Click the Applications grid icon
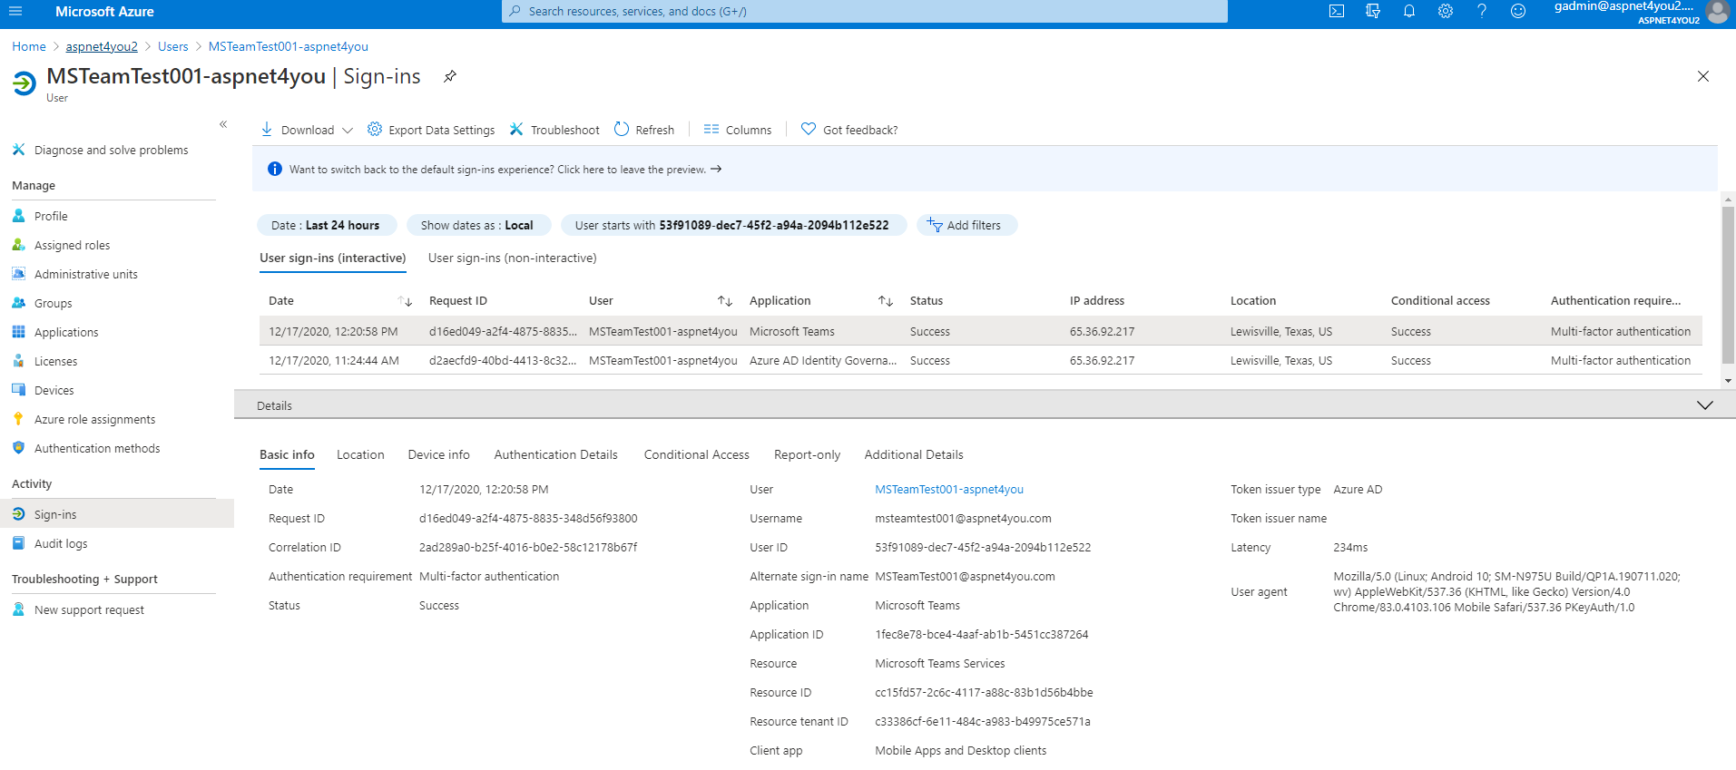Image resolution: width=1736 pixels, height=770 pixels. click(x=19, y=332)
